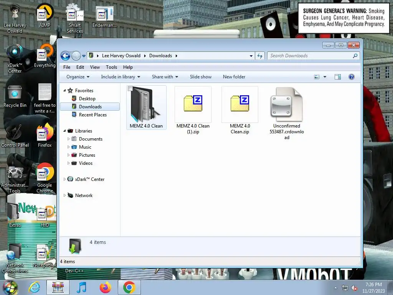
Task: Open Notepad++ desktop shortcut
Action: click(45, 256)
